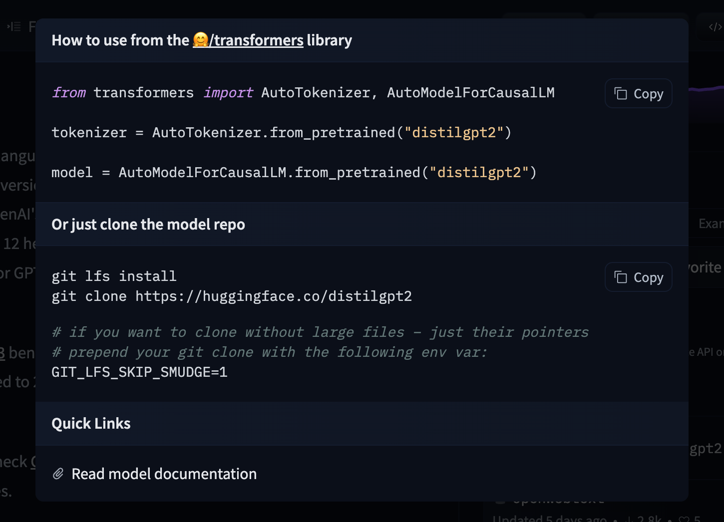Screen dimensions: 724x522
Task: Click the "Or just clone the model repo" heading
Action: click(x=148, y=225)
